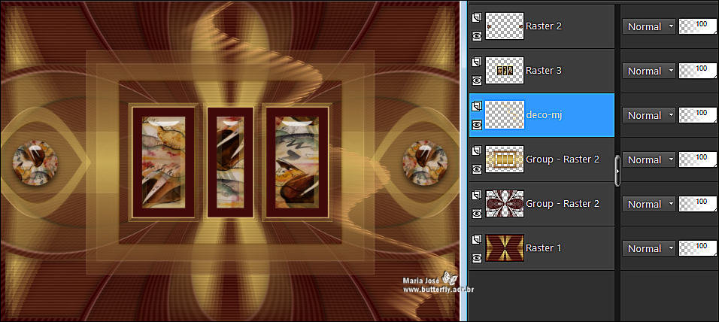Open blend mode dropdown for Raster 1

click(x=649, y=248)
